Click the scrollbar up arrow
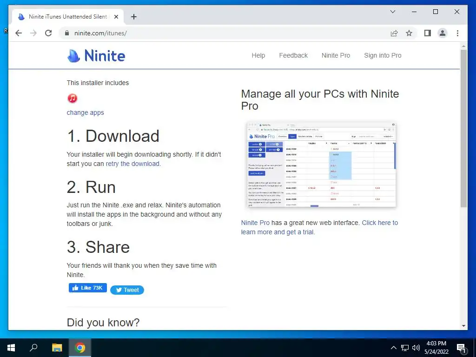Viewport: 476px width, 357px height. (463, 46)
